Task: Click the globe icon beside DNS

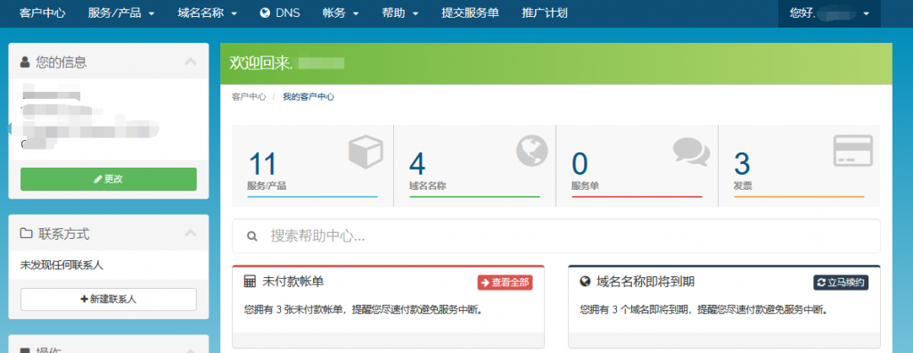Action: pos(265,12)
